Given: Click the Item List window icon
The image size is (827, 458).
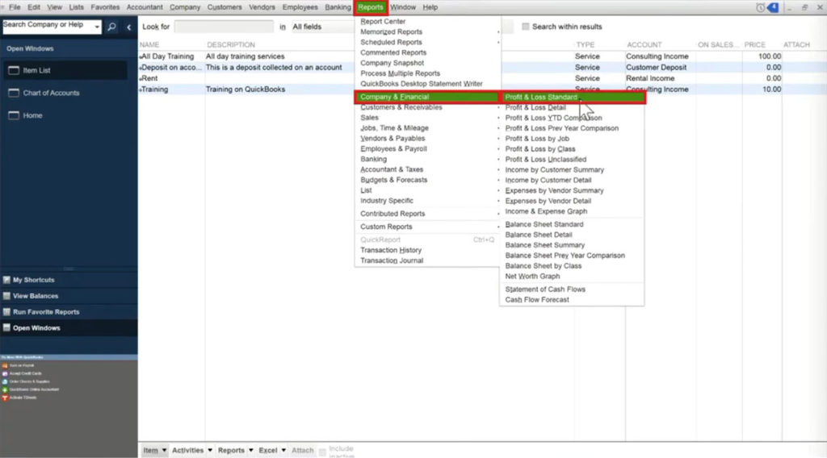Looking at the screenshot, I should pyautogui.click(x=15, y=70).
